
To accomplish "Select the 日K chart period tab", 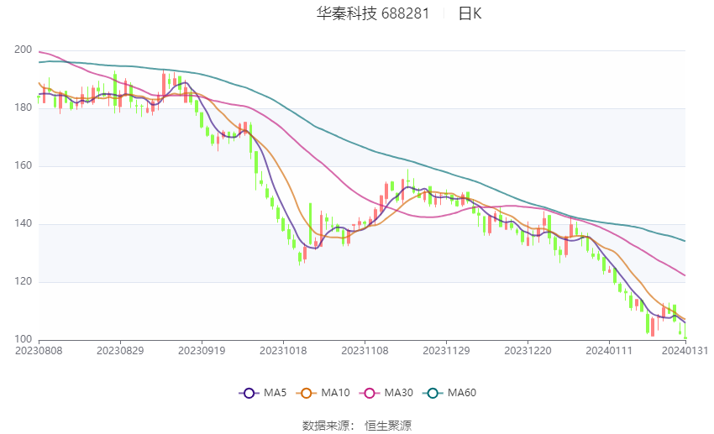I will point(470,13).
